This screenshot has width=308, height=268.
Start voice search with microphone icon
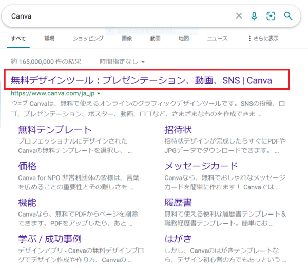tap(254, 16)
